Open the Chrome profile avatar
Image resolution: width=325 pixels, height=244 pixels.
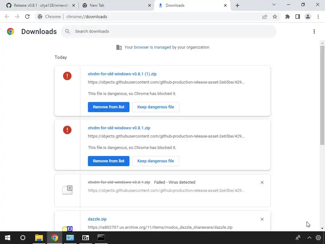(x=308, y=17)
